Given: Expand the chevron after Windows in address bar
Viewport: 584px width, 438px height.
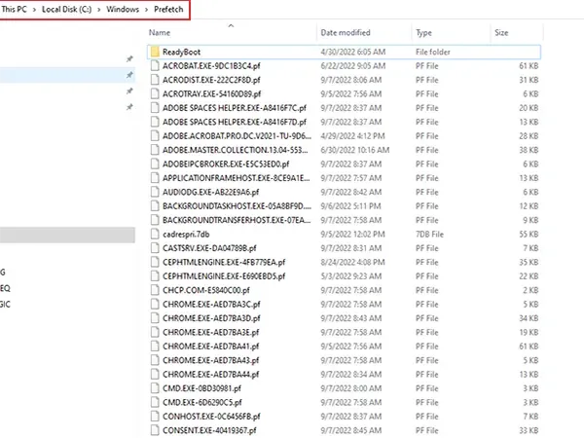Looking at the screenshot, I should 146,10.
